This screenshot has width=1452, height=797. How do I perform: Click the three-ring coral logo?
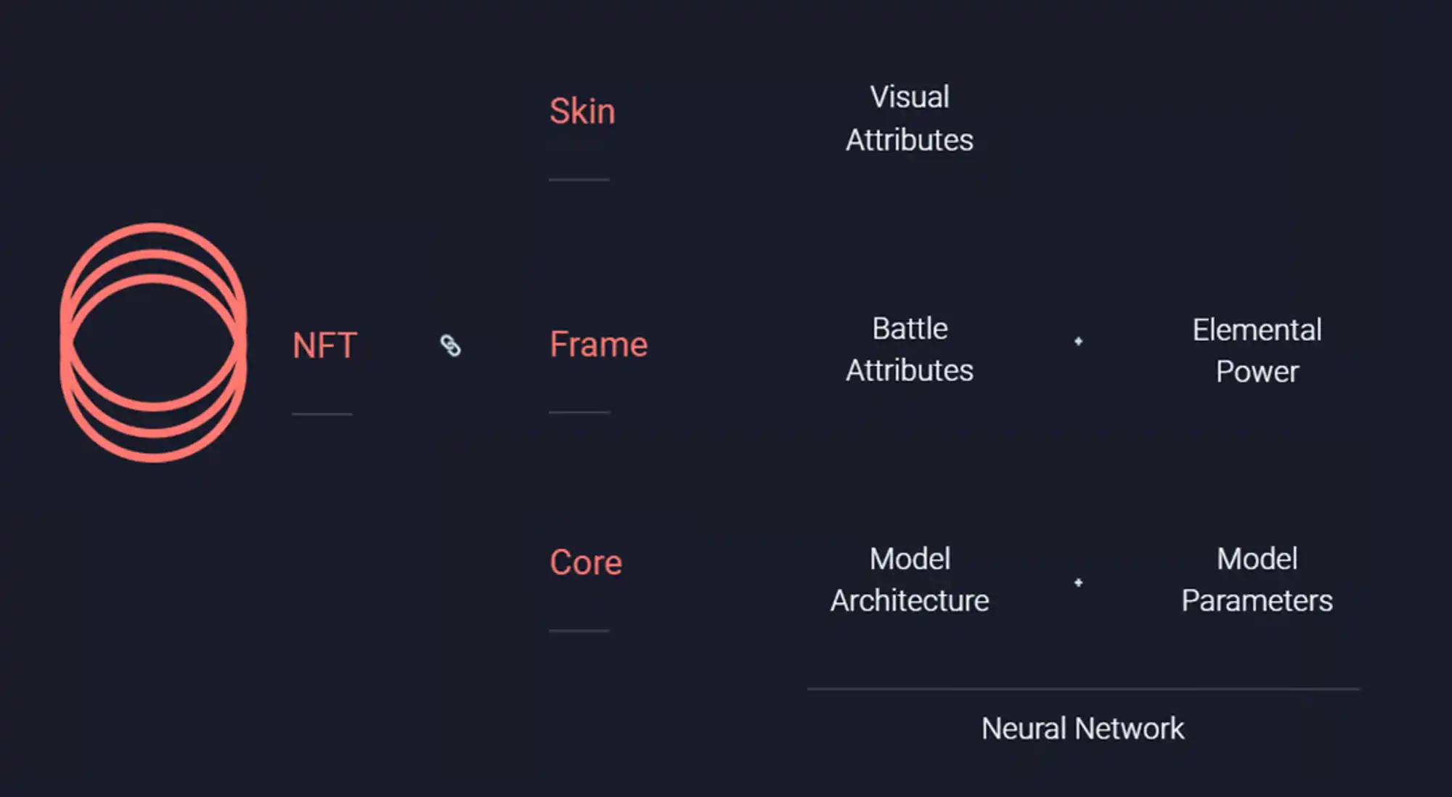153,343
